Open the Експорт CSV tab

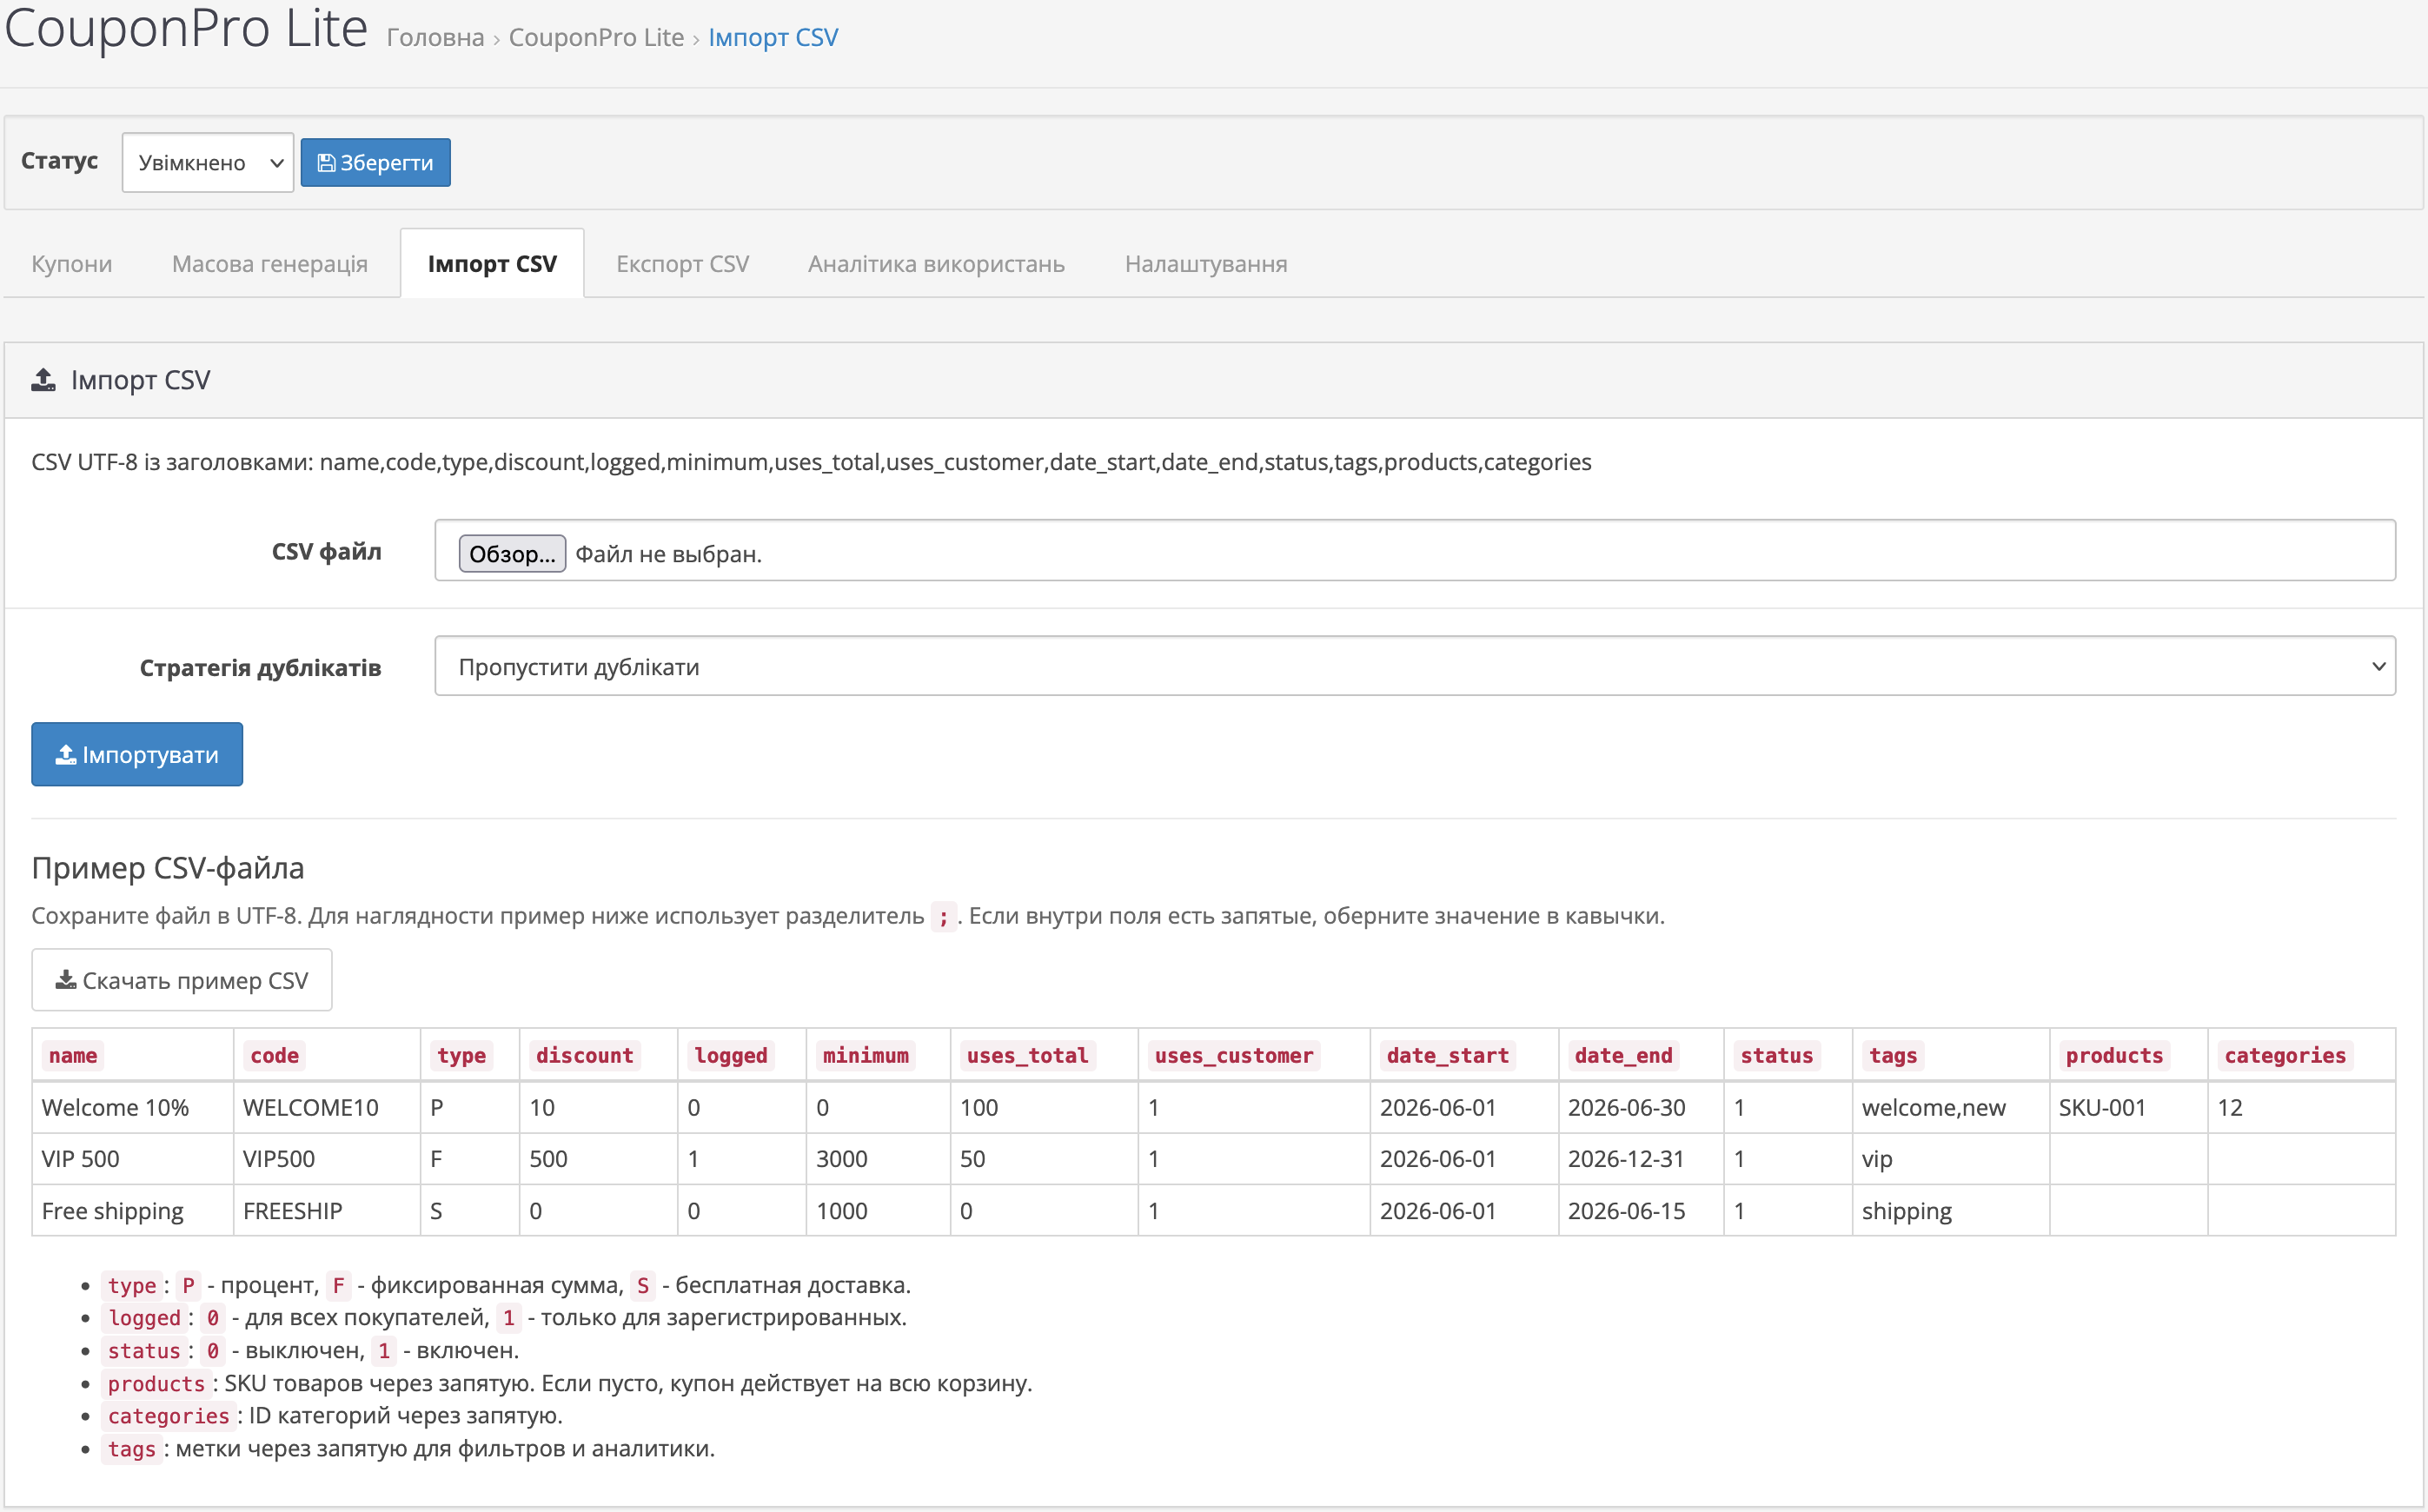pyautogui.click(x=683, y=263)
